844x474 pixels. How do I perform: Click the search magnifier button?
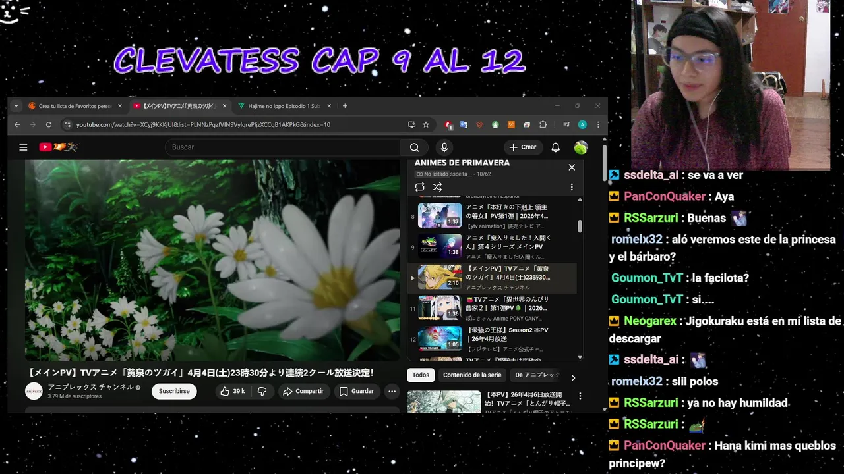pos(414,147)
